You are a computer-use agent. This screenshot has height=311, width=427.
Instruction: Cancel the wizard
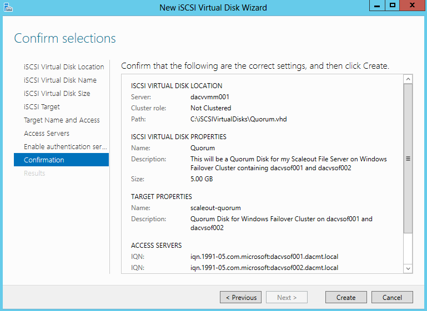pyautogui.click(x=392, y=297)
